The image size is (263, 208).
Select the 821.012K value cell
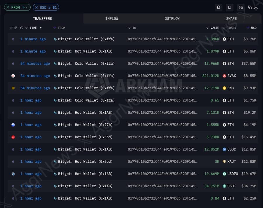click(211, 76)
